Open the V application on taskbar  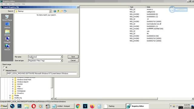tap(85, 106)
